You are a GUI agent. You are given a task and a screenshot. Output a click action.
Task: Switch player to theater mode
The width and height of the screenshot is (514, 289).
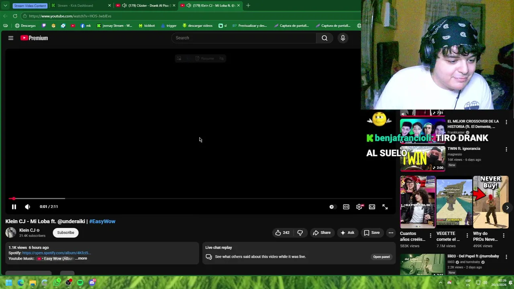click(x=372, y=207)
